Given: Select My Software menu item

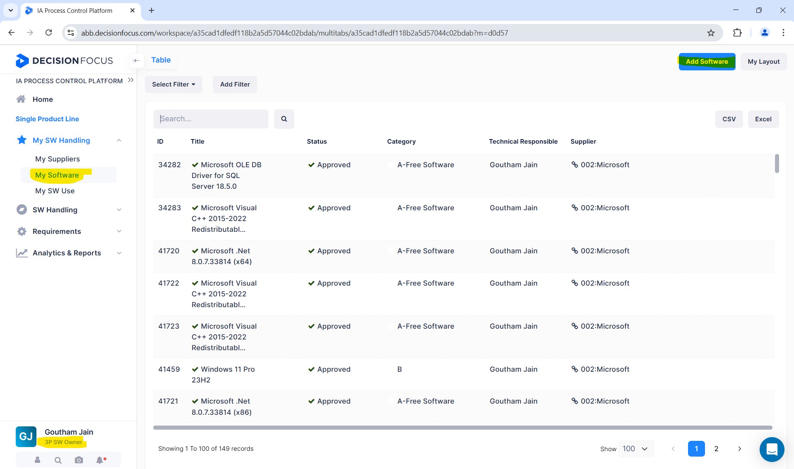Looking at the screenshot, I should tap(57, 175).
